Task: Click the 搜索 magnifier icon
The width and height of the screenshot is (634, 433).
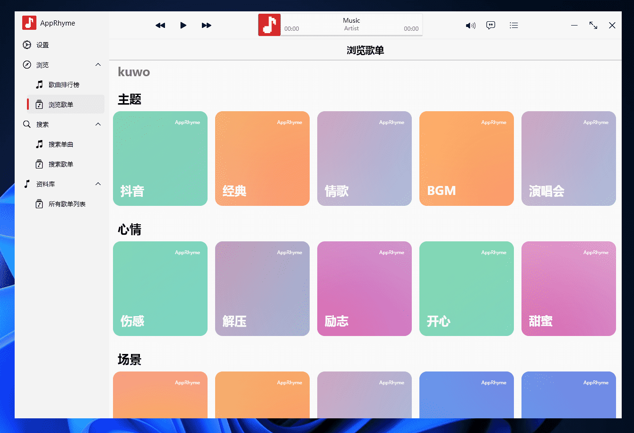Action: pos(27,124)
